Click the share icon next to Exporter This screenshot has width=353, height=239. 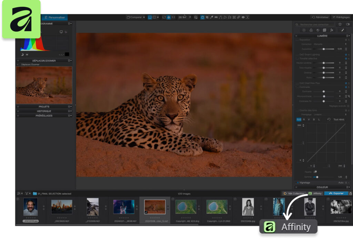coord(351,193)
